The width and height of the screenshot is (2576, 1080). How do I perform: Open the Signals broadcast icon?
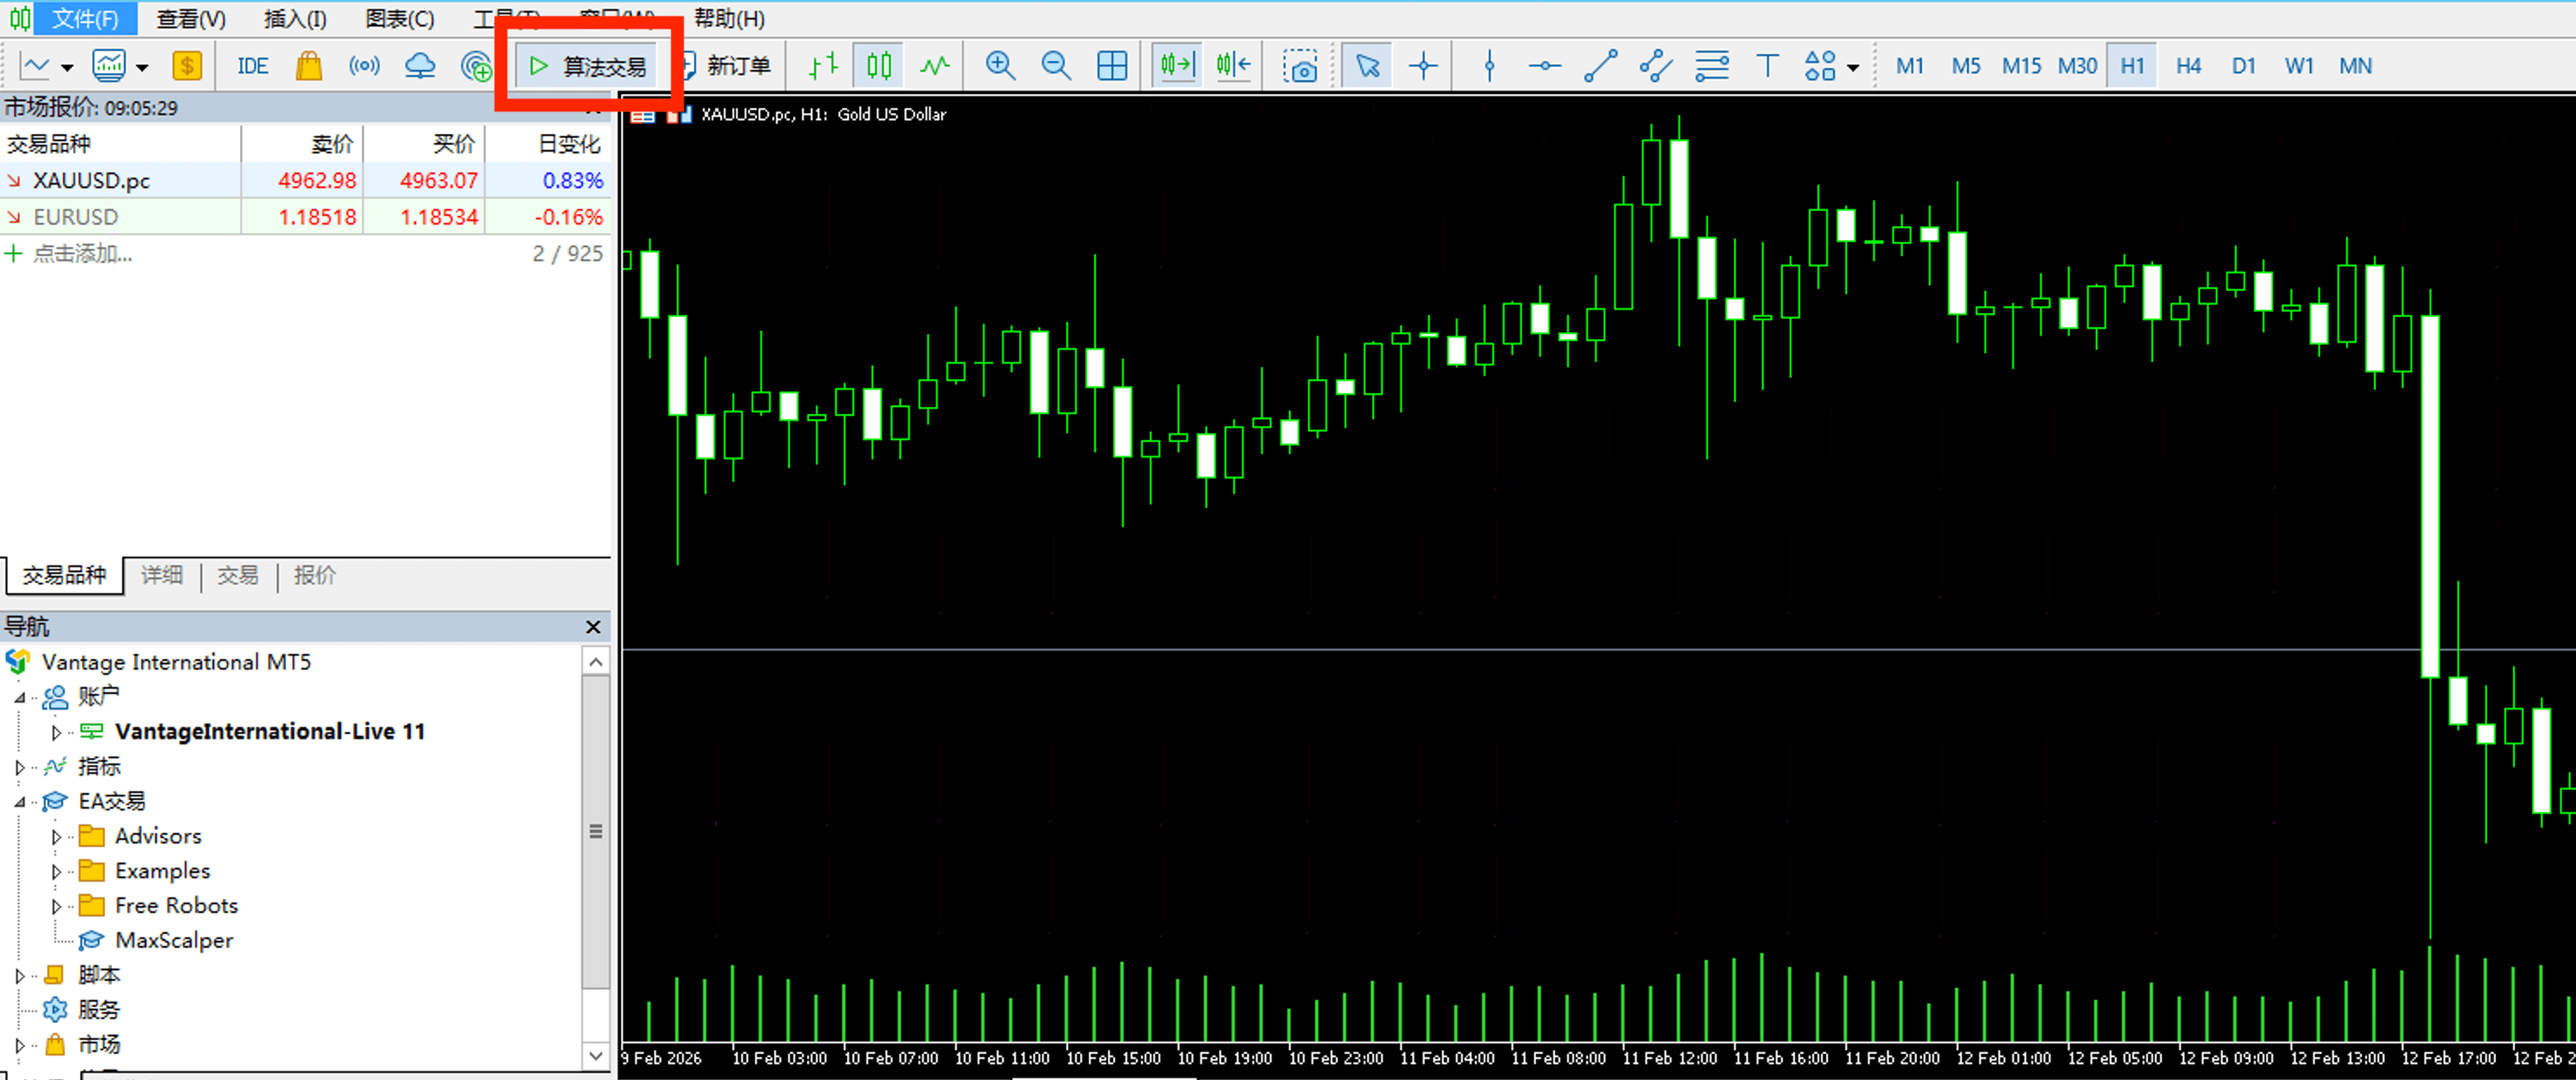(x=364, y=65)
